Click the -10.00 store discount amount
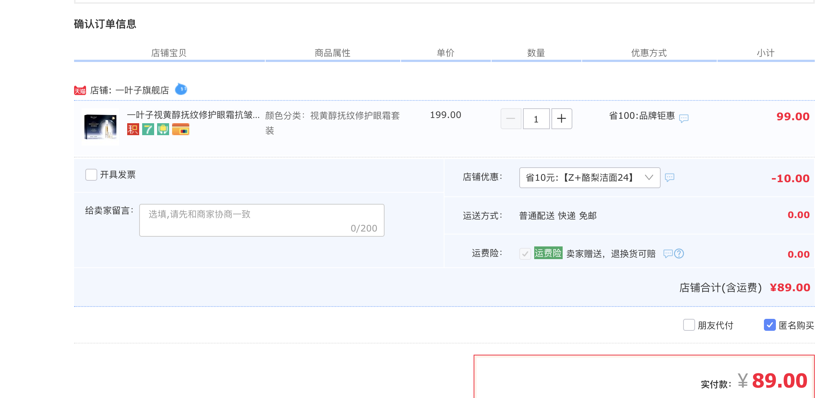 click(x=790, y=178)
